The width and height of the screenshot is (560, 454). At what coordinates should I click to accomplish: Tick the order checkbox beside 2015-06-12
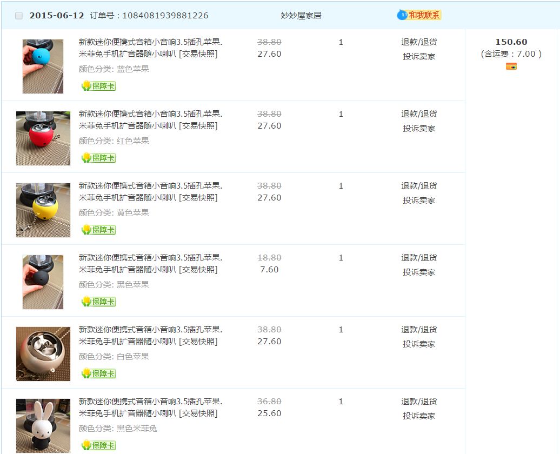pyautogui.click(x=19, y=16)
